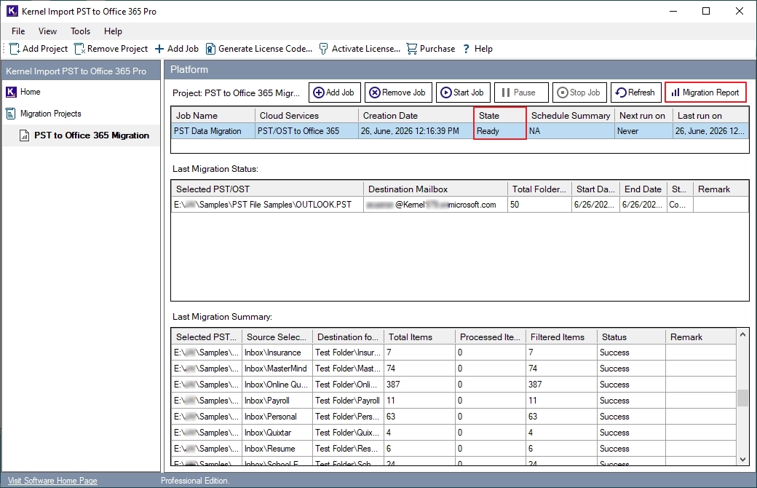Screen dimensions: 757x488
Task: Select Migration Projects in the sidebar
Action: (51, 114)
